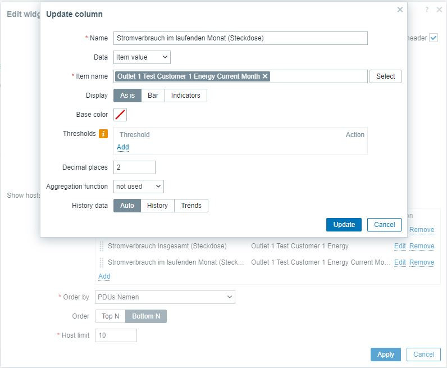Open the Base color picker
Viewport: 447px width, 368px height.
(x=120, y=115)
